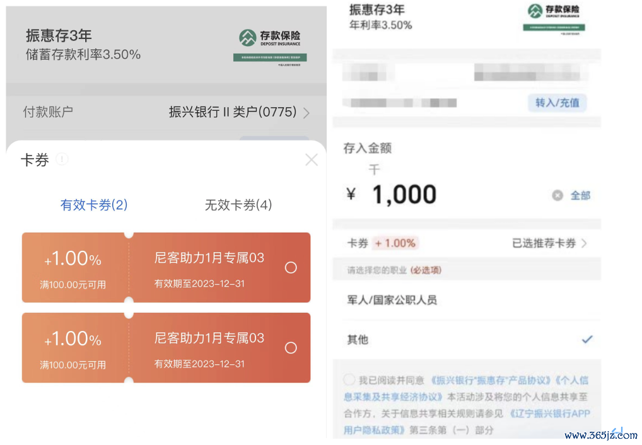642x445 pixels.
Task: Tap the 转入/充值 button
Action: pyautogui.click(x=557, y=102)
